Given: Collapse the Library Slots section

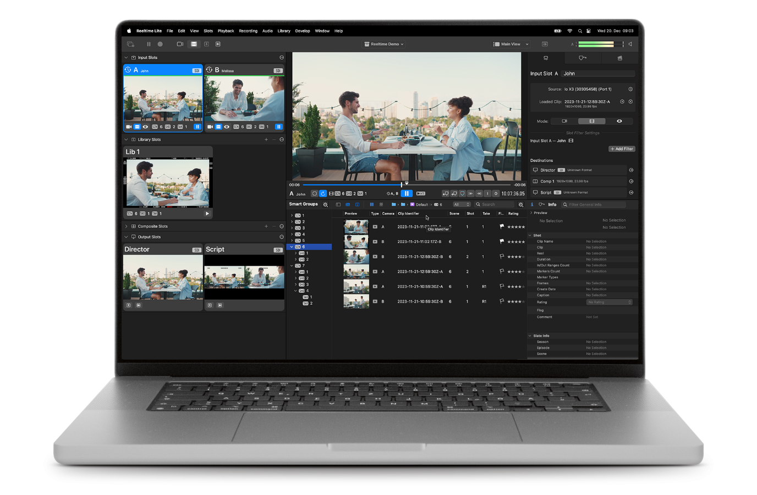Looking at the screenshot, I should tap(126, 140).
